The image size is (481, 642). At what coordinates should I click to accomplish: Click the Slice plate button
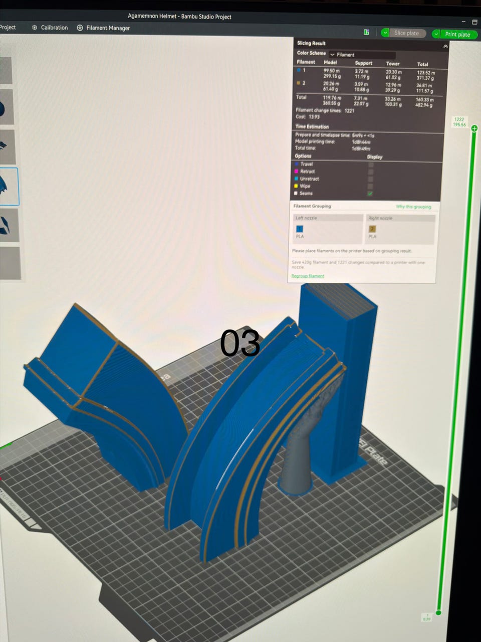click(407, 33)
